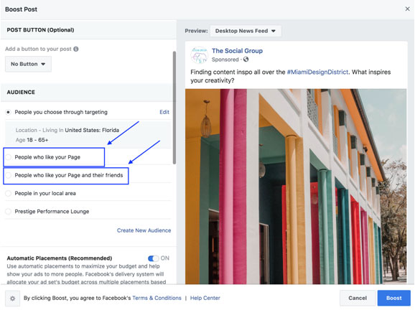The width and height of the screenshot is (415, 310).
Task: Click the colorful building post image
Action: pyautogui.click(x=296, y=187)
